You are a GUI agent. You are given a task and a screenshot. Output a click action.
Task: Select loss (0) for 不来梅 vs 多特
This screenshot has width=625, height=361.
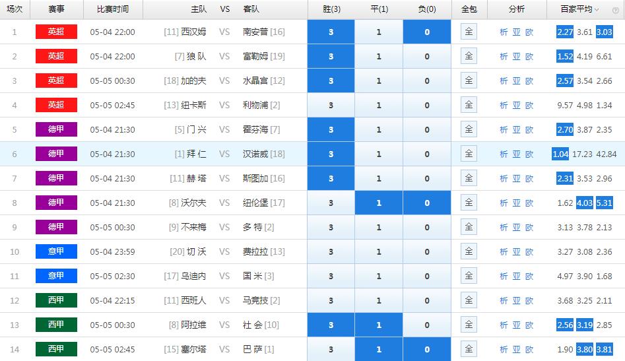tap(427, 227)
